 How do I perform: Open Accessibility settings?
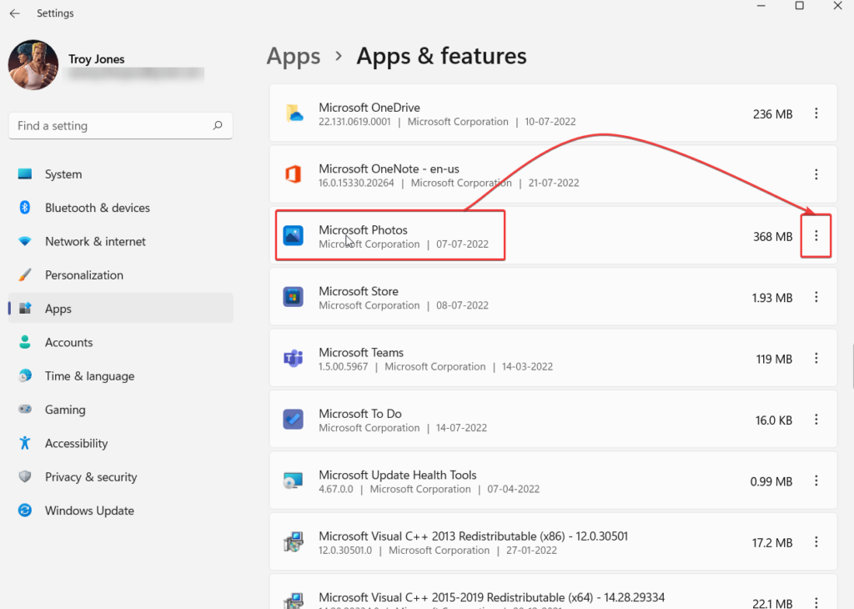click(120, 444)
